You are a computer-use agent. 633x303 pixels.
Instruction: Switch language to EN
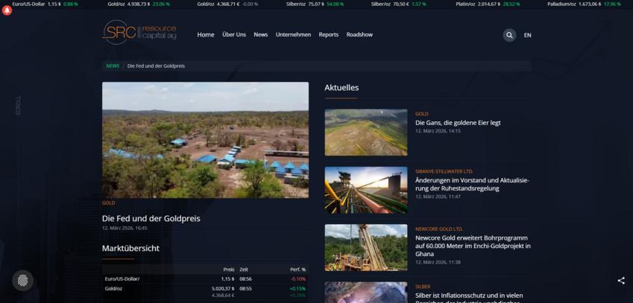coord(528,35)
